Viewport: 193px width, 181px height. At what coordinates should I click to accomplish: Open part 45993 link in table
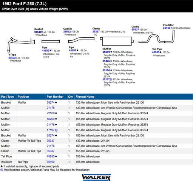51,156
